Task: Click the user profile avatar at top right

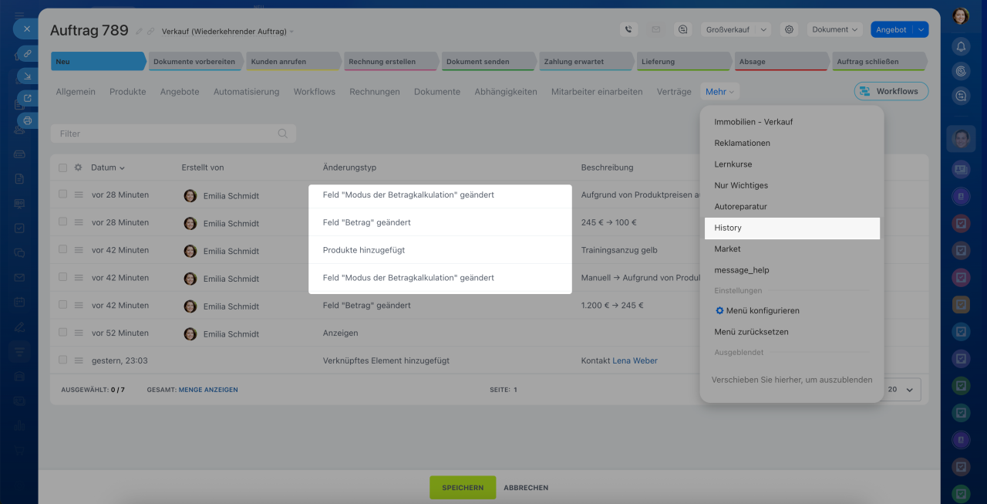Action: click(x=961, y=16)
